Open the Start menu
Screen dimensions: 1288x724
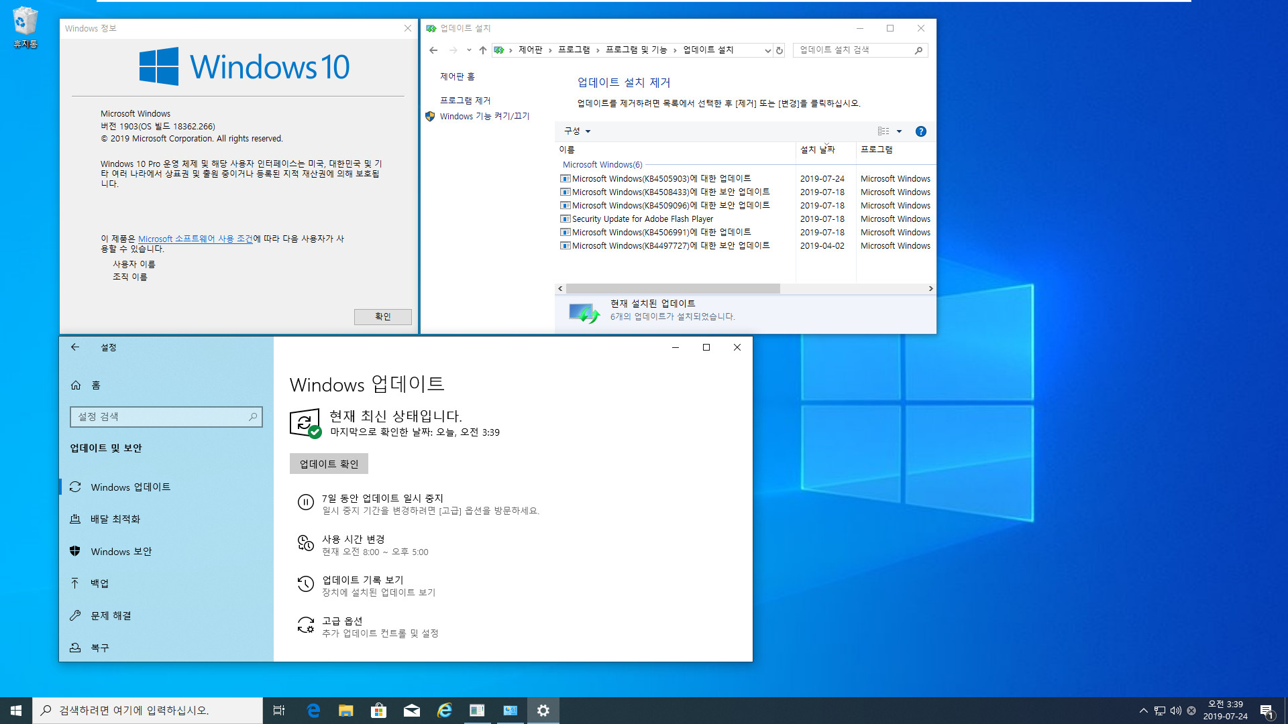[16, 711]
